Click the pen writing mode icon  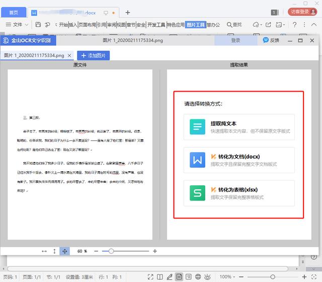click(170, 277)
